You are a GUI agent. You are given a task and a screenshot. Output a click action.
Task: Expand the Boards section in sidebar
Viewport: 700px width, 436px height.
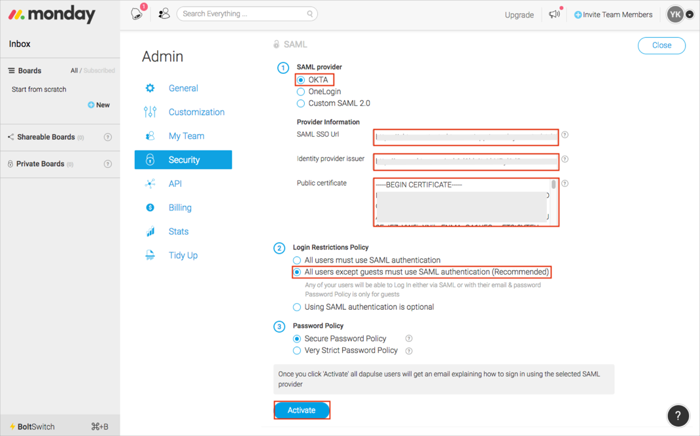(x=29, y=71)
